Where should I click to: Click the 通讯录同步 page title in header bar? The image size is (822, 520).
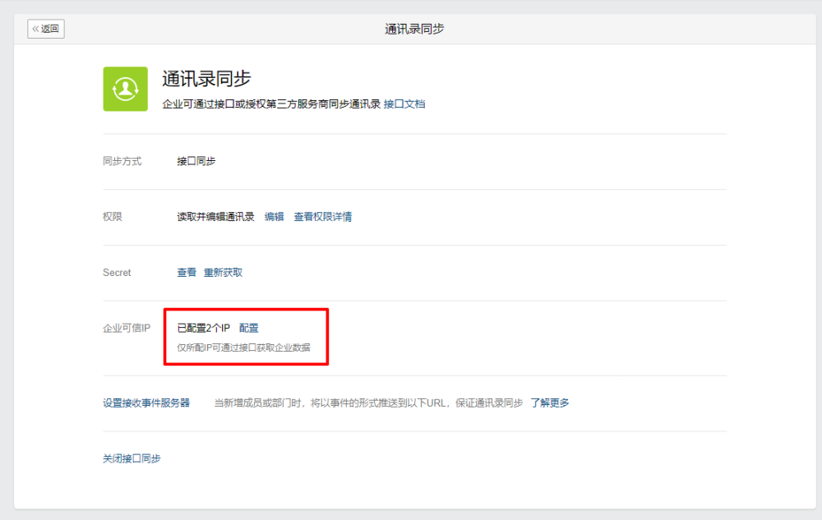[x=414, y=29]
